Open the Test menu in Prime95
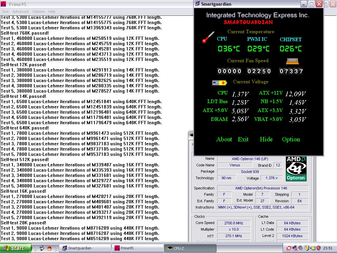Image resolution: width=337 pixels, height=253 pixels. [x=5, y=12]
